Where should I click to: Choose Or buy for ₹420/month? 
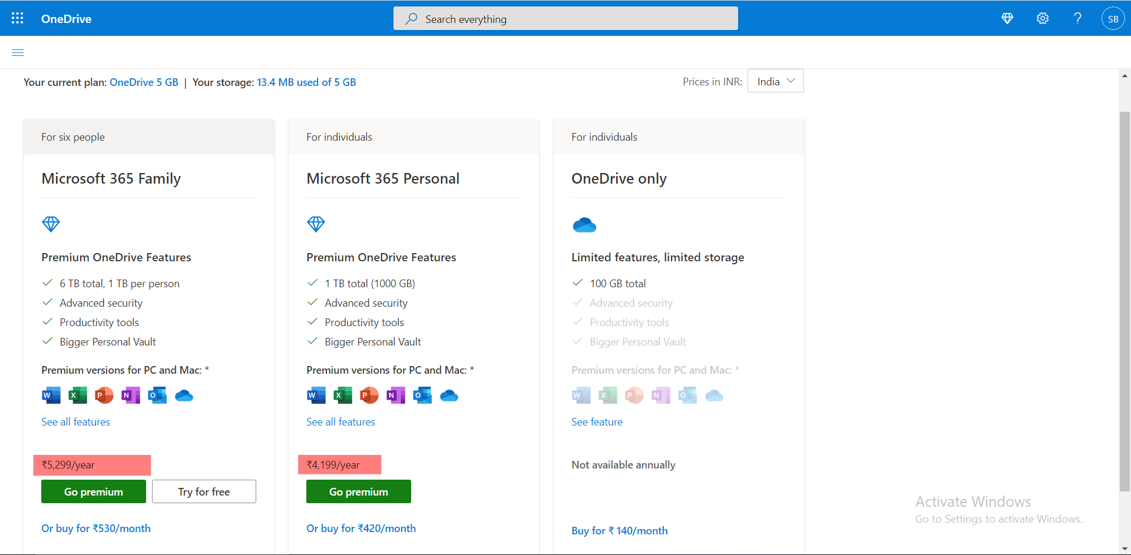[361, 529]
